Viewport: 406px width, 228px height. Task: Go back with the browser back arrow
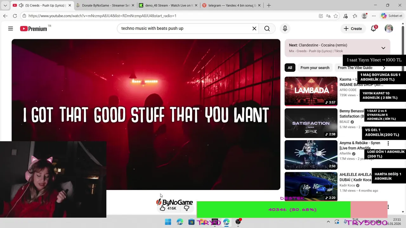(x=5, y=16)
